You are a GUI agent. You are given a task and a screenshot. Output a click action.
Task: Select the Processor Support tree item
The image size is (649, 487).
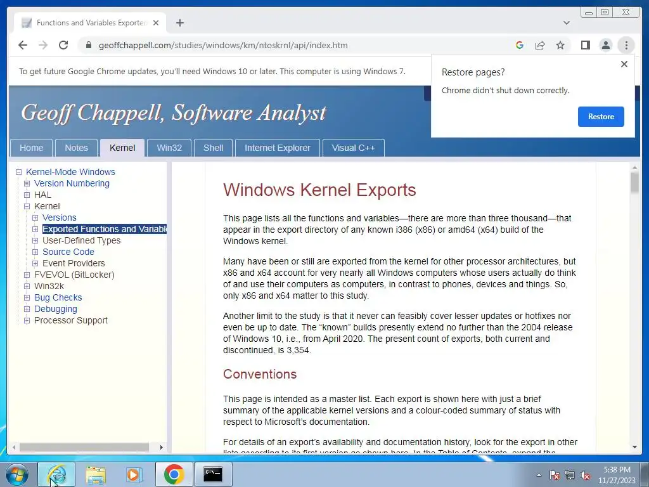pyautogui.click(x=71, y=320)
